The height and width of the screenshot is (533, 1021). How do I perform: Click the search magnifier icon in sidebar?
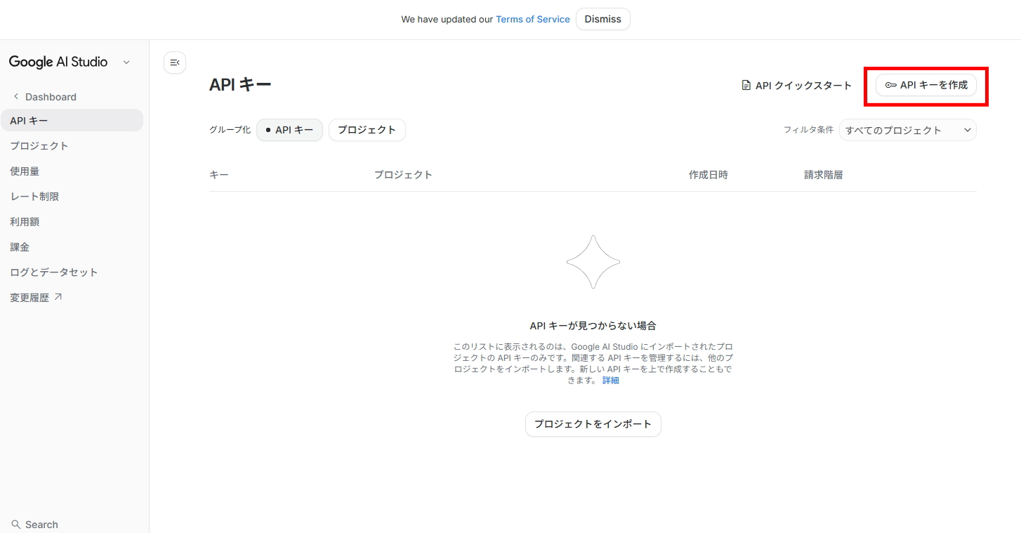pos(16,525)
